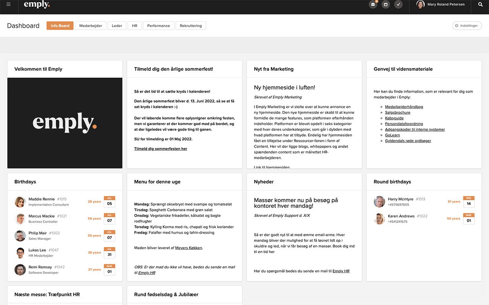The image size is (489, 305).
Task: Open Gyldendals røde ordbøger link
Action: (408, 141)
